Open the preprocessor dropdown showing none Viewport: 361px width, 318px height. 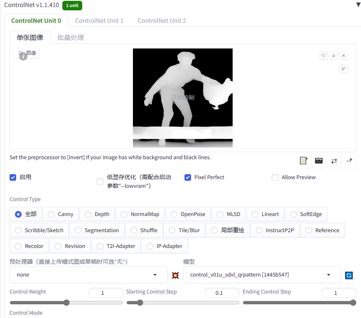click(88, 275)
